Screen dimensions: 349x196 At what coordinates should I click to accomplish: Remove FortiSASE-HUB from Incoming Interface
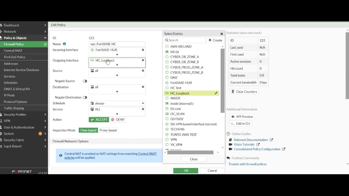click(143, 50)
